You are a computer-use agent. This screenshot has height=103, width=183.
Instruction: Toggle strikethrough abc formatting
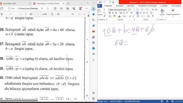coord(121,13)
